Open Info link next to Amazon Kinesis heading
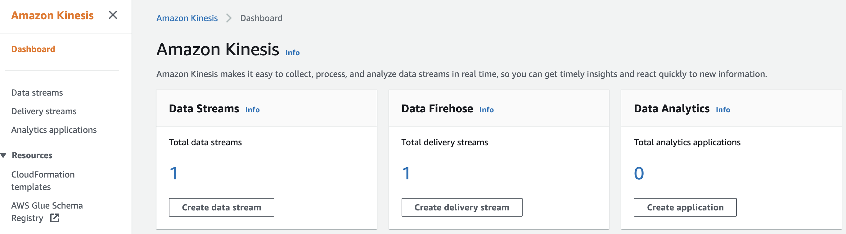The height and width of the screenshot is (234, 846). 292,52
